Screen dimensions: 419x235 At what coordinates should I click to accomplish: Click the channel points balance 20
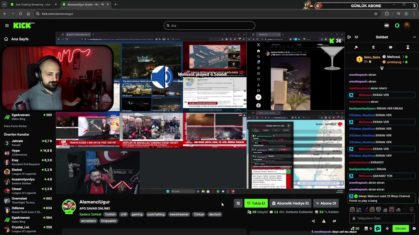pyautogui.click(x=355, y=228)
